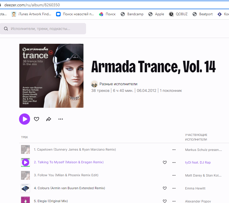The image size is (229, 203).
Task: Select track 1. Capetown title
Action: click(75, 149)
